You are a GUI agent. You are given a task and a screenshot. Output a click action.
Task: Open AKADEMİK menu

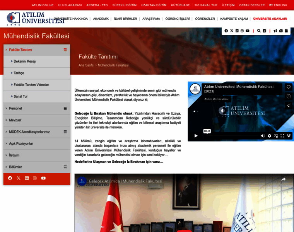[101, 19]
